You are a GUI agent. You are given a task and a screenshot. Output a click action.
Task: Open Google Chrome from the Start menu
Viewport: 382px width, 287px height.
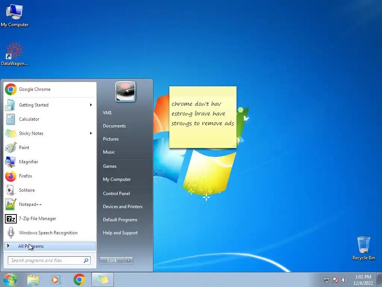coord(50,89)
